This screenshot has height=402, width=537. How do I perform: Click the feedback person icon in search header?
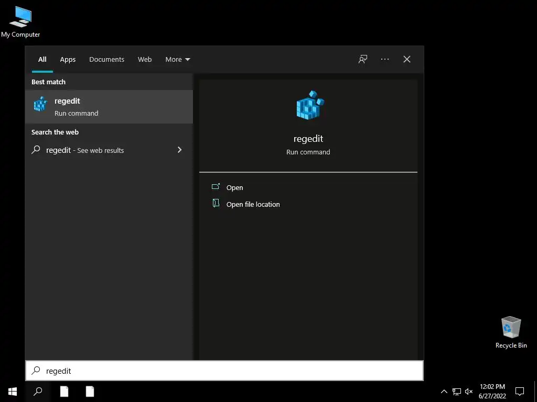click(363, 59)
